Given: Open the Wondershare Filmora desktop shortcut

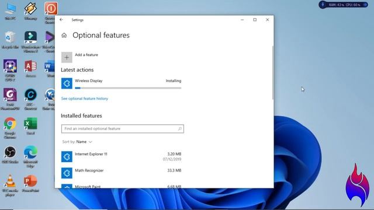Looking at the screenshot, I should [30, 41].
